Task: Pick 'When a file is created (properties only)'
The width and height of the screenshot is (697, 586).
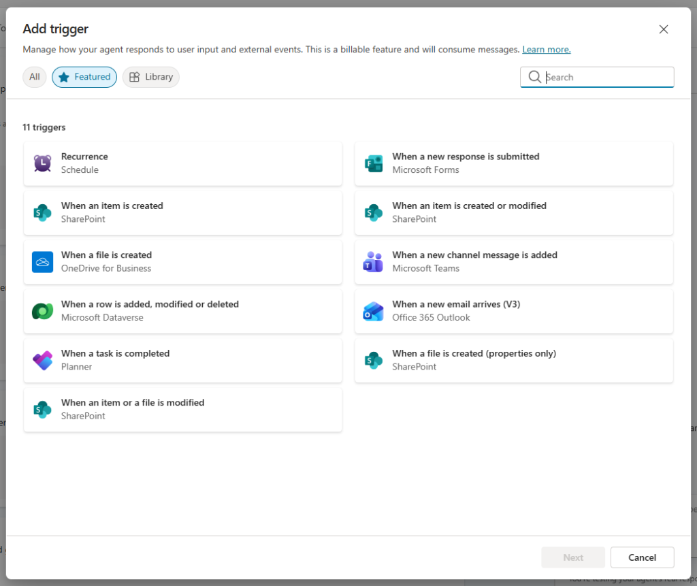Action: tap(514, 360)
